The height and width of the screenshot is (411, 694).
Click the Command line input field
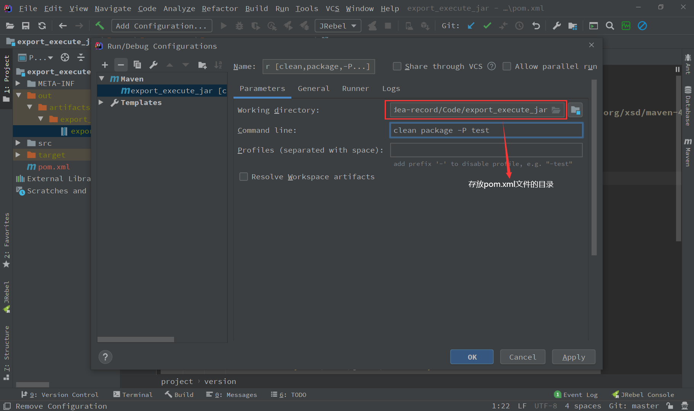click(x=486, y=130)
